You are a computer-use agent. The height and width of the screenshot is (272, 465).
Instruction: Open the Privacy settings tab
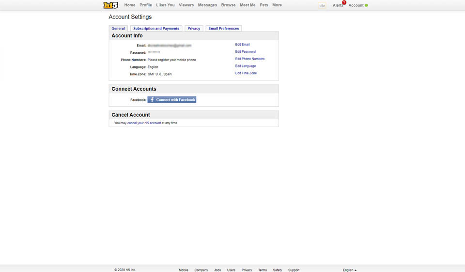[194, 29]
